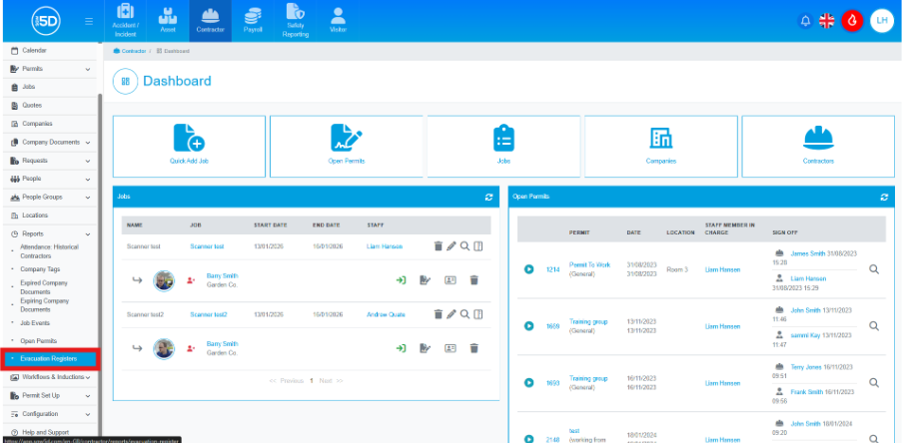Refresh the Jobs panel
Image resolution: width=902 pixels, height=443 pixels.
point(488,198)
